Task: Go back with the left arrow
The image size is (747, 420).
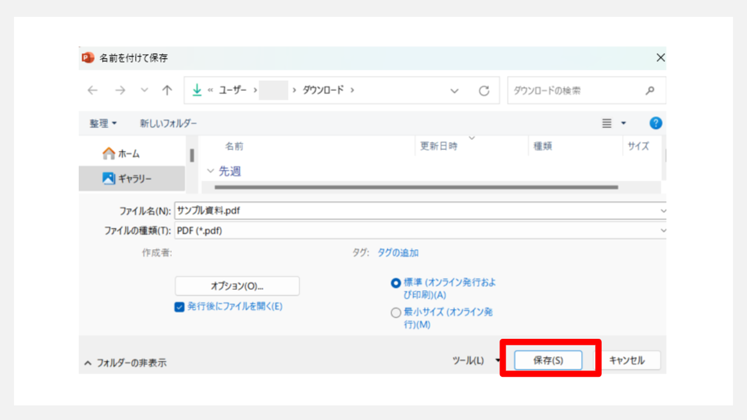Action: [93, 90]
